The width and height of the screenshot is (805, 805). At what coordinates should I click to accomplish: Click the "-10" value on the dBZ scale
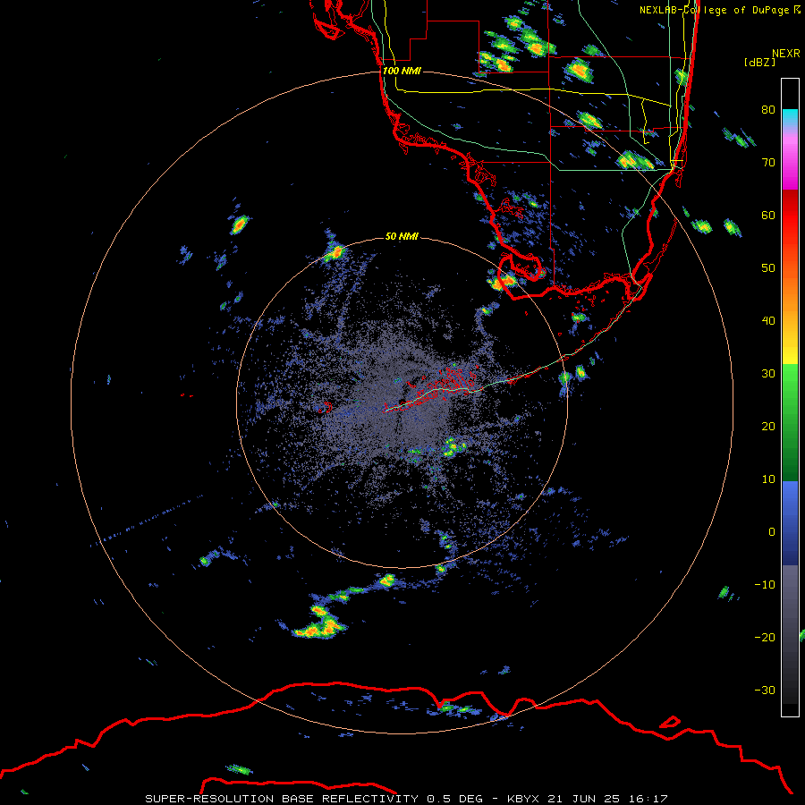(x=765, y=585)
